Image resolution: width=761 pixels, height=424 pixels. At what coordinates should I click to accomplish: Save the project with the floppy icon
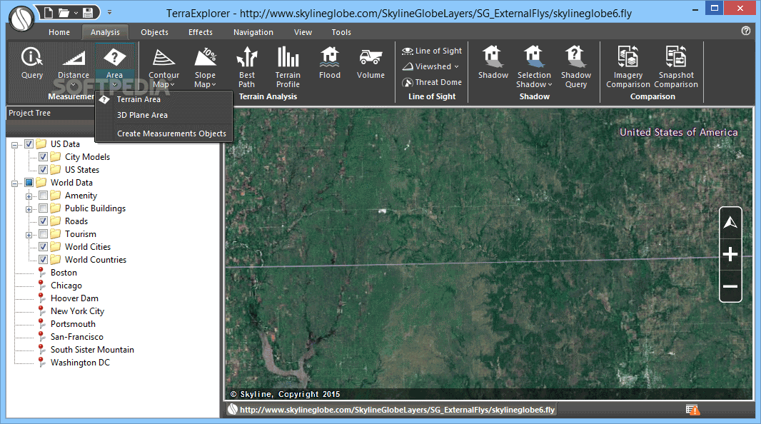(88, 13)
